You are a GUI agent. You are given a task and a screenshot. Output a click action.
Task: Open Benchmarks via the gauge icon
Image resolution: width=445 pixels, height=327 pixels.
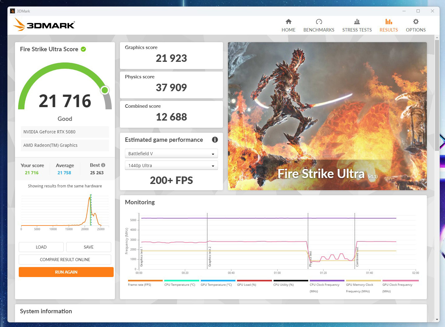pos(319,22)
